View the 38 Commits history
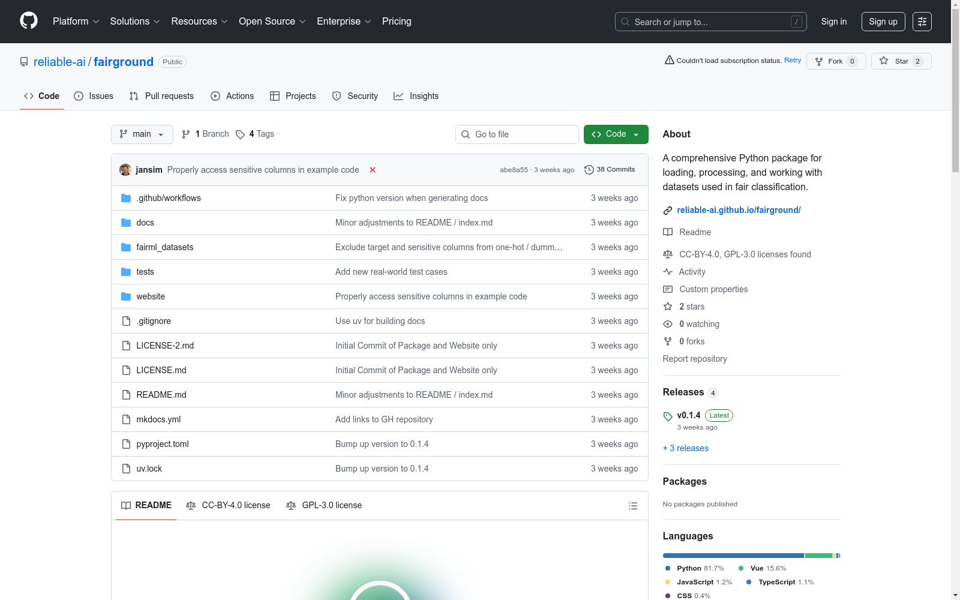Image resolution: width=960 pixels, height=600 pixels. tap(610, 170)
